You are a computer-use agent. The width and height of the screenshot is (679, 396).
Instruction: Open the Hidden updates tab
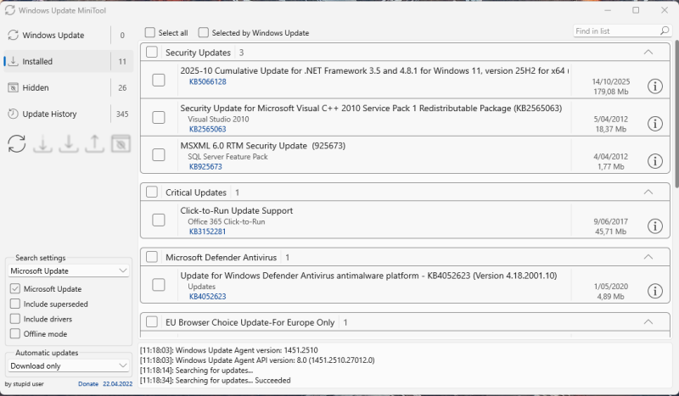(36, 87)
